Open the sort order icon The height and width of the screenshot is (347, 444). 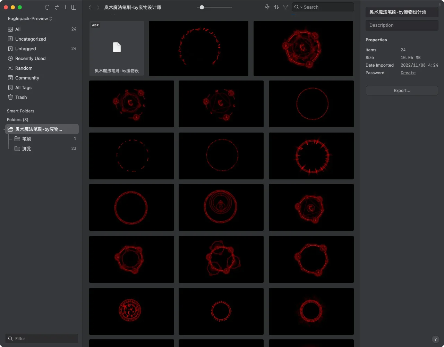(276, 7)
